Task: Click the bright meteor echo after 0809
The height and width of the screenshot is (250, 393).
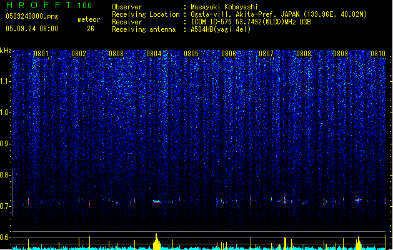Action: [359, 200]
